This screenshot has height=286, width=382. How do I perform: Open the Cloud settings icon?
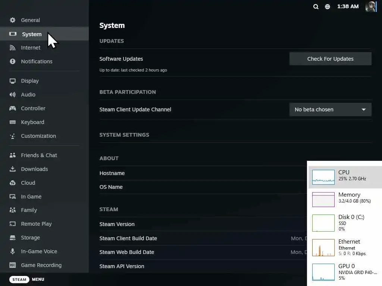pyautogui.click(x=12, y=182)
